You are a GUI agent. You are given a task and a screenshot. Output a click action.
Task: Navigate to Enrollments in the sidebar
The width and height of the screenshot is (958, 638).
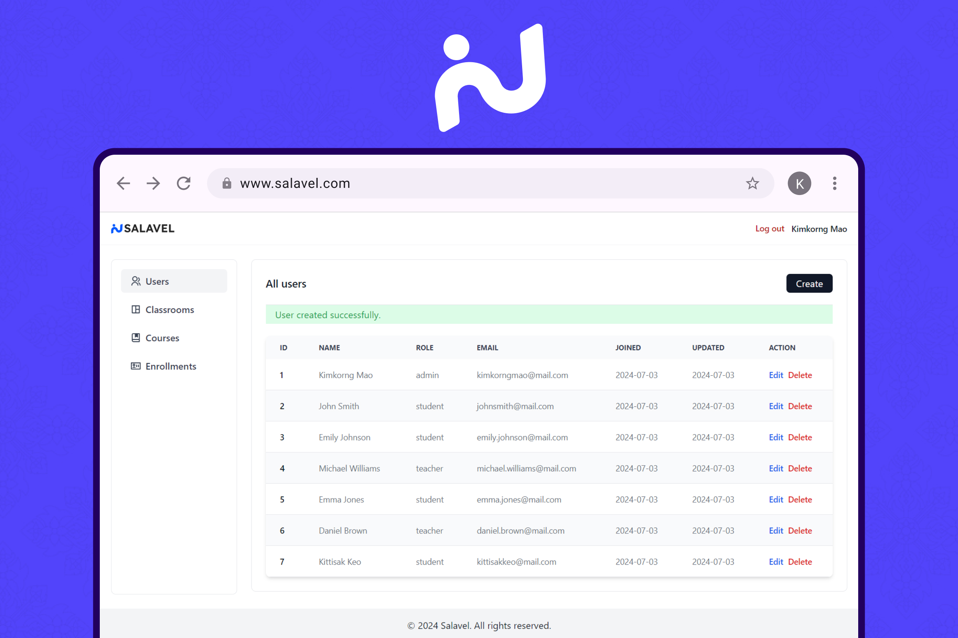[x=170, y=366]
